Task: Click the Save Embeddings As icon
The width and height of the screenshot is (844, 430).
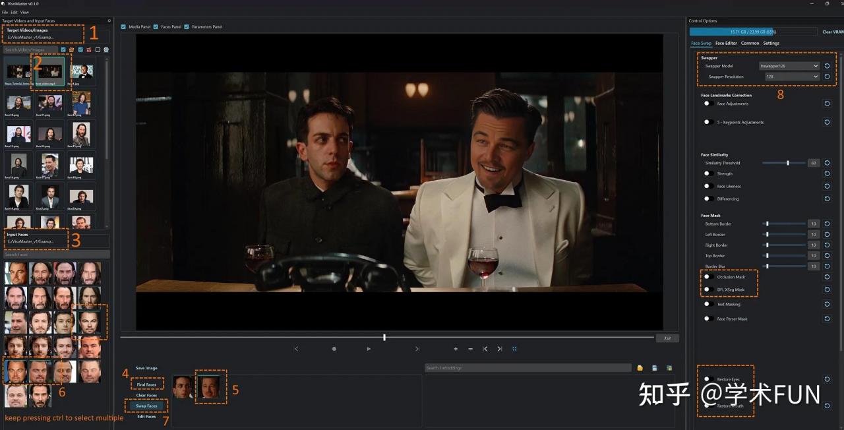Action: (669, 368)
